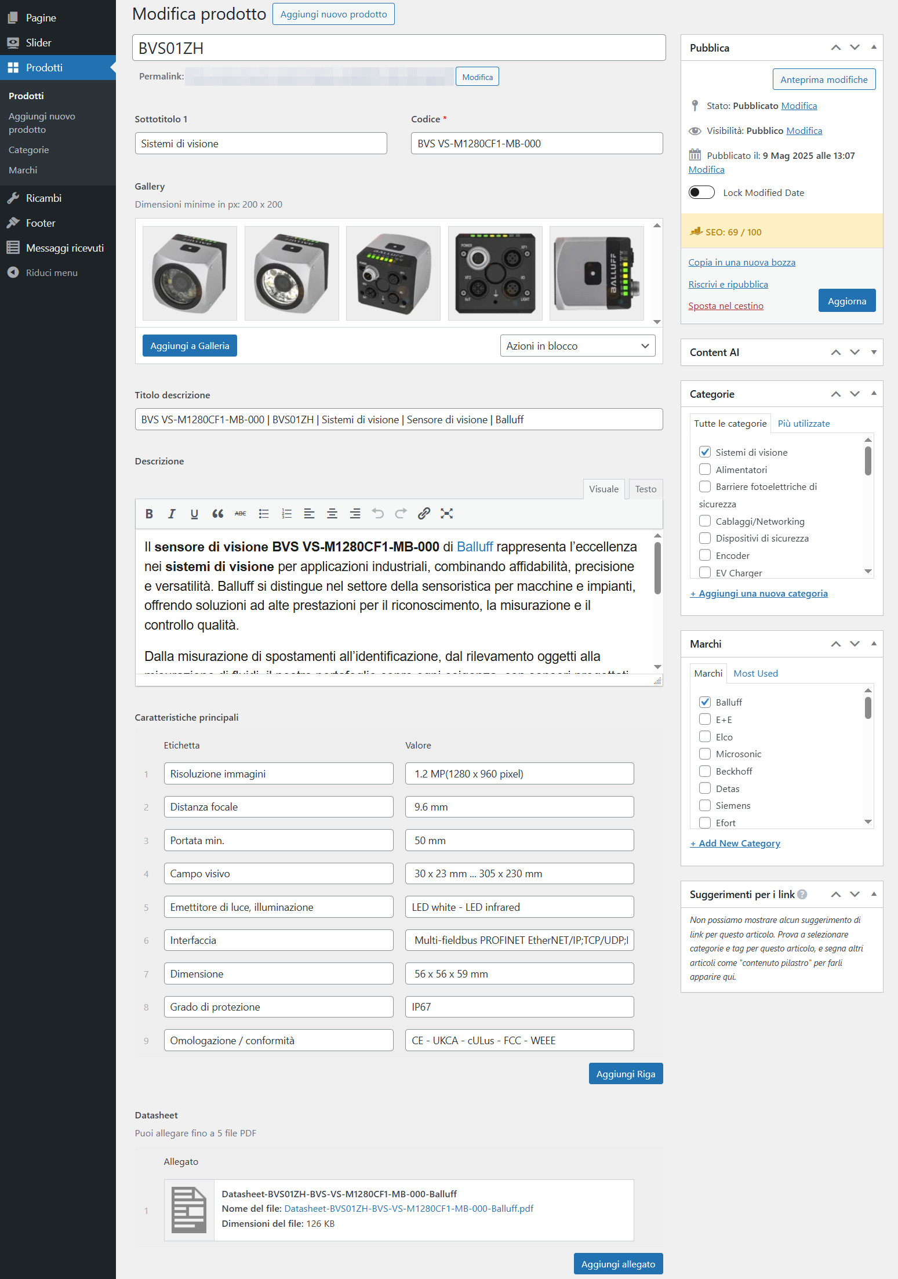Click the insert link icon
The image size is (898, 1279).
click(424, 514)
